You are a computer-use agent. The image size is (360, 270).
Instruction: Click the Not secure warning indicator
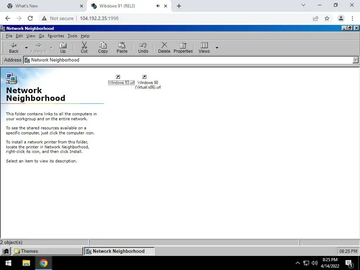[58, 18]
